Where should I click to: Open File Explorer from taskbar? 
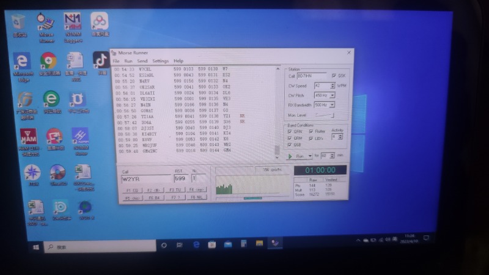coord(259,243)
